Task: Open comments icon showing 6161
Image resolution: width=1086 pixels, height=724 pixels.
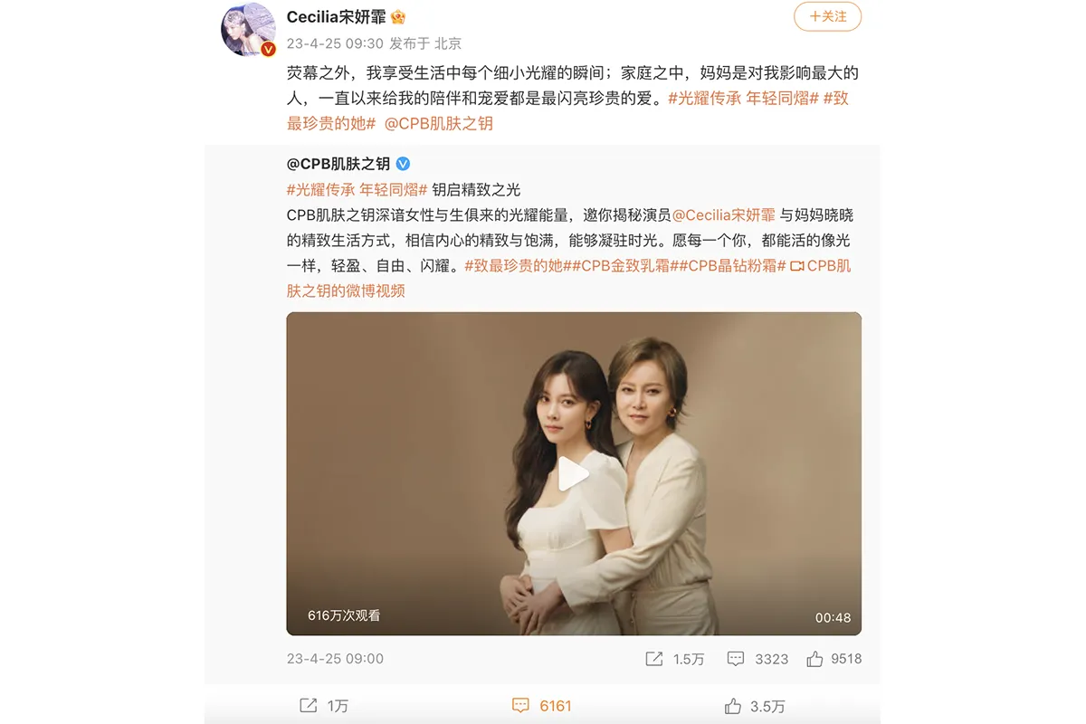Action: 520,706
